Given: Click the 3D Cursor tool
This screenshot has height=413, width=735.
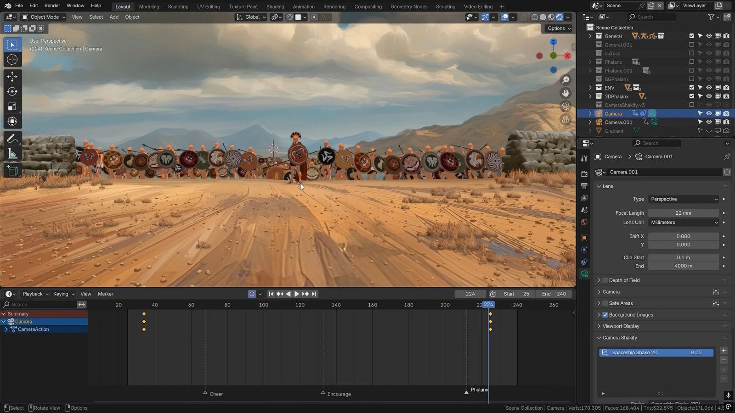Looking at the screenshot, I should 12,60.
